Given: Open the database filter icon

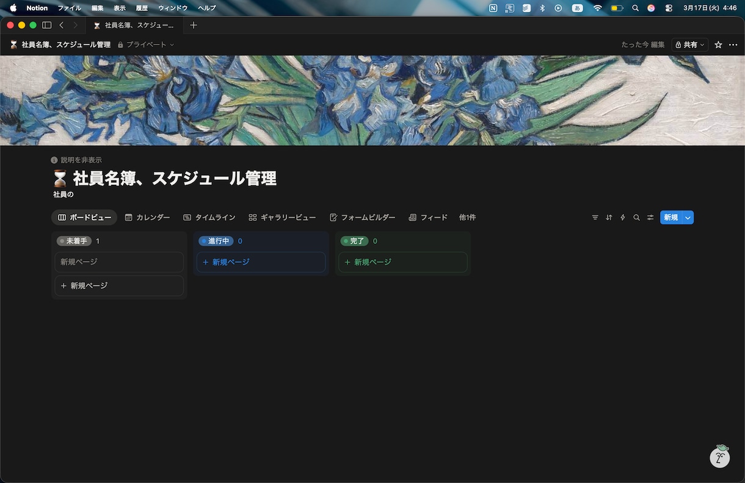Looking at the screenshot, I should click(x=595, y=217).
